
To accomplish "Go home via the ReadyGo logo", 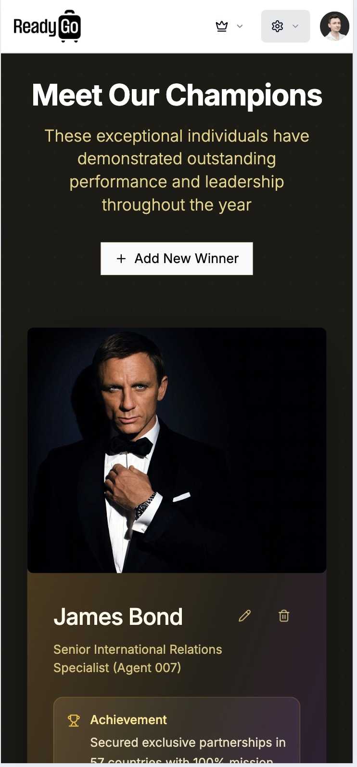I will click(47, 26).
